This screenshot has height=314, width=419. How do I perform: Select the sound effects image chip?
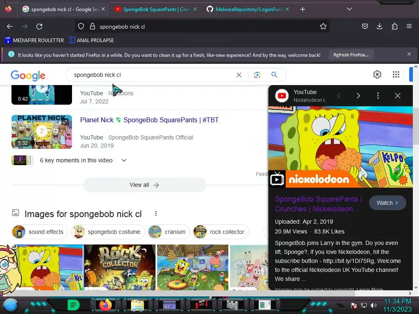coord(40,232)
